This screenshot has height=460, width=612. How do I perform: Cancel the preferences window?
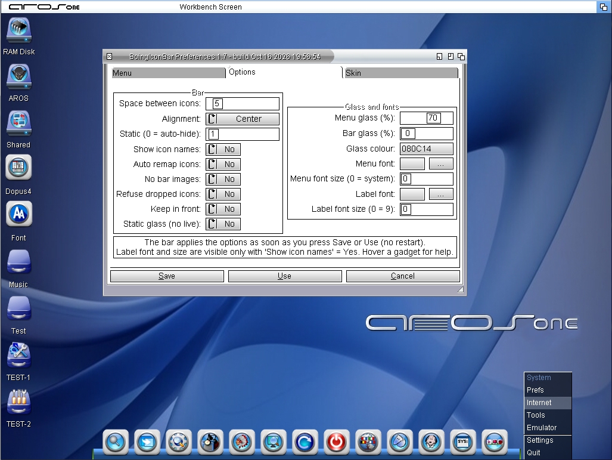403,276
